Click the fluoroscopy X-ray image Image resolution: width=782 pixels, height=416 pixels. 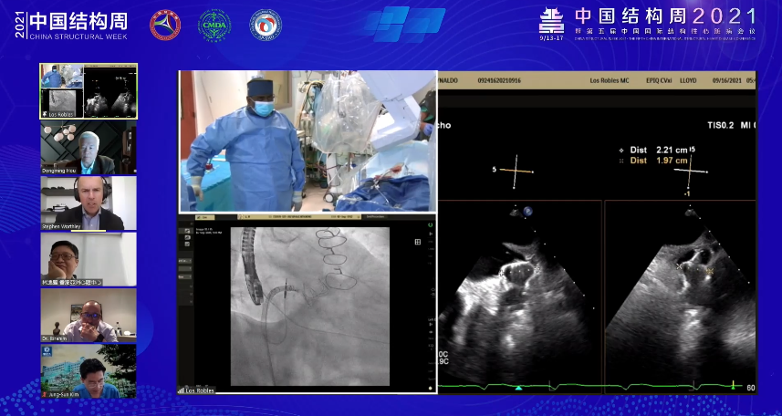pyautogui.click(x=309, y=306)
